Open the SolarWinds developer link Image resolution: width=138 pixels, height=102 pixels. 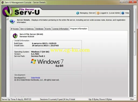coord(36,78)
